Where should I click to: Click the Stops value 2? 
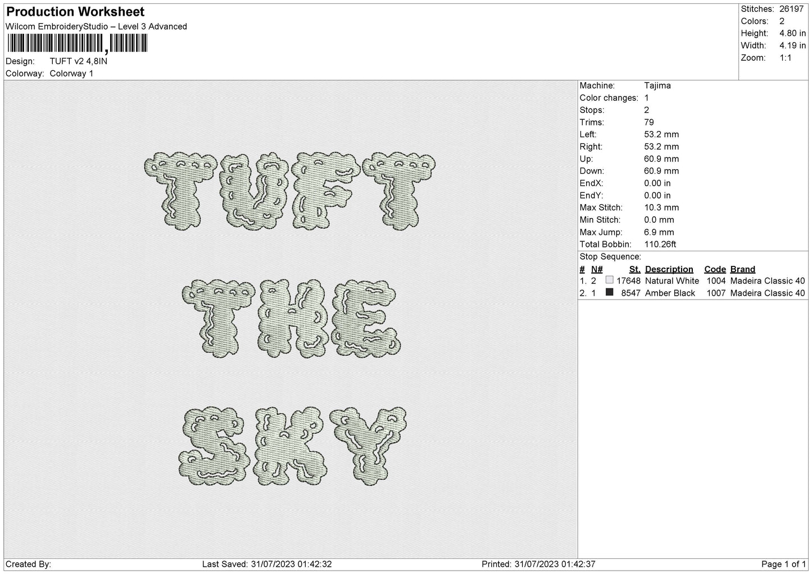point(646,110)
